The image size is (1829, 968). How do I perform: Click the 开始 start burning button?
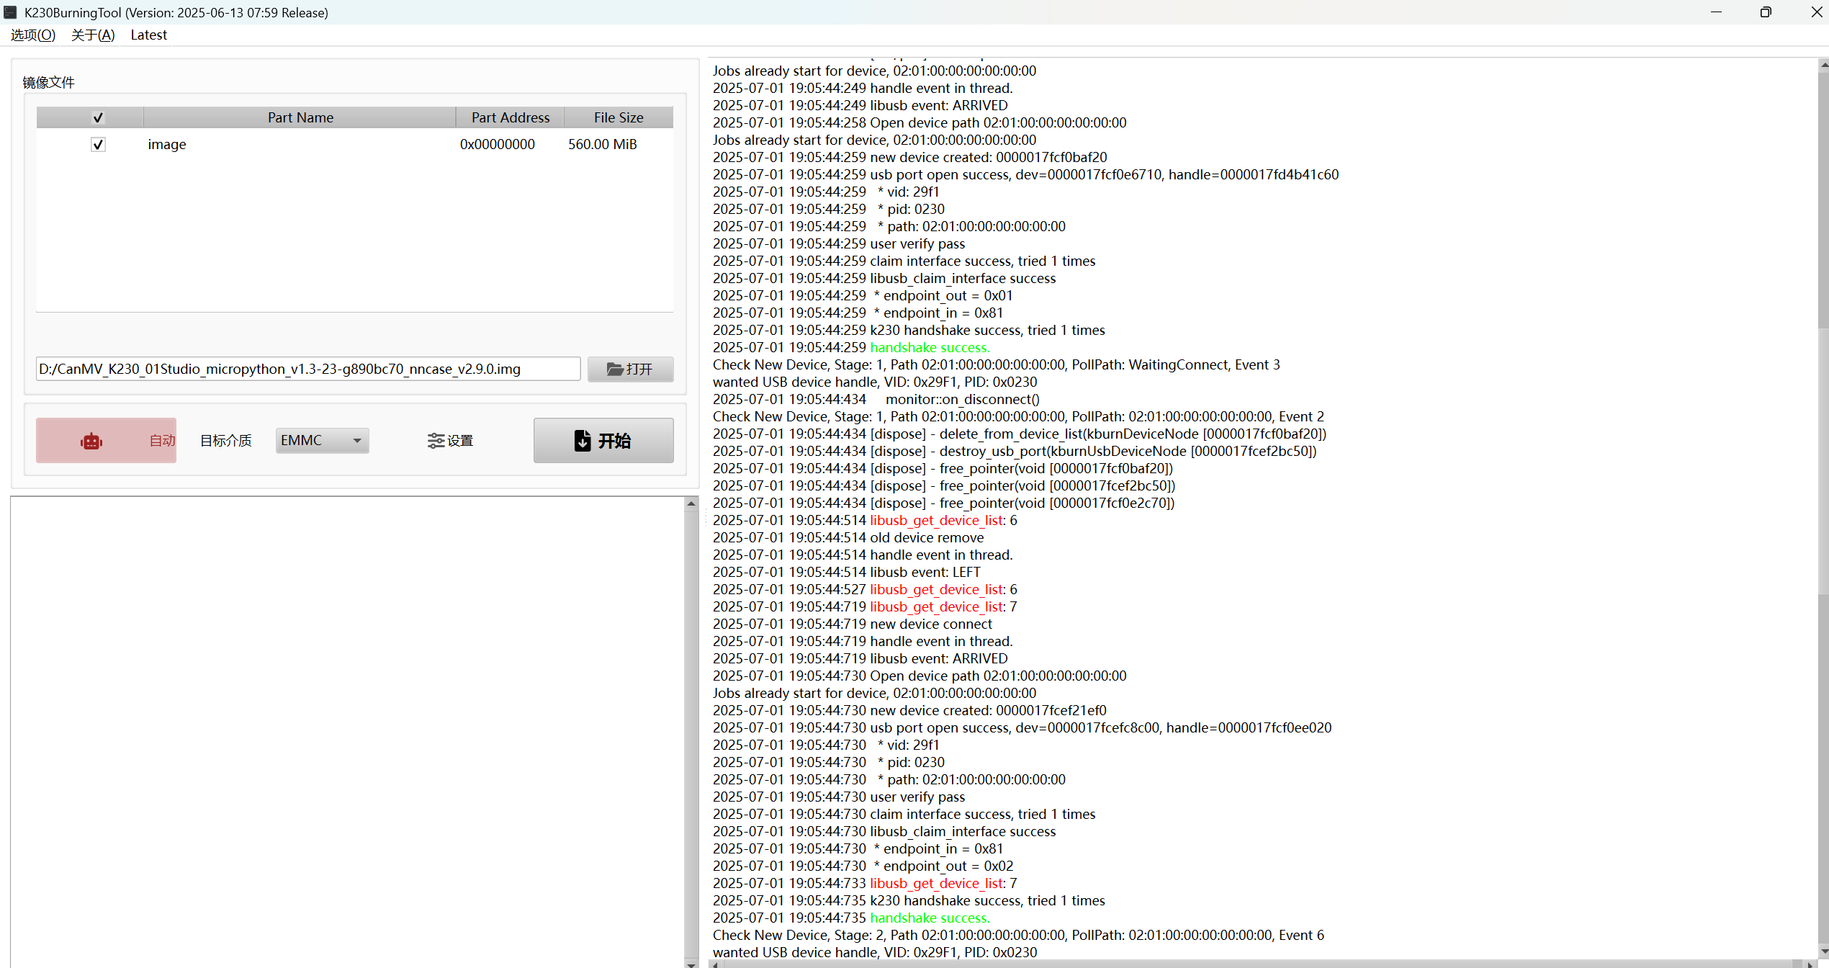coord(603,440)
